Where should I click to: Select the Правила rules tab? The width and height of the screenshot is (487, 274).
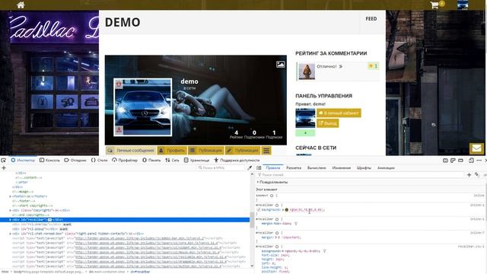pyautogui.click(x=273, y=167)
